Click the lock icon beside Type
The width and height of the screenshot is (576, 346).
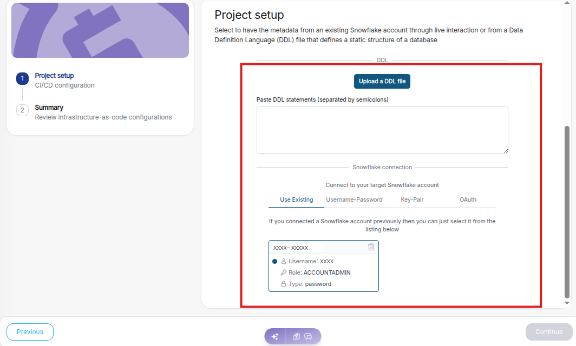(283, 284)
